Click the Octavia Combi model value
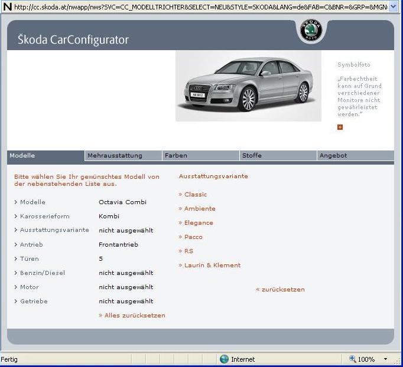403x367 pixels. (x=122, y=202)
